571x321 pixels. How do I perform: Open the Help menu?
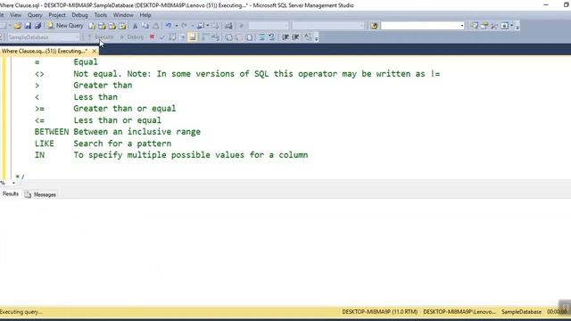[145, 15]
